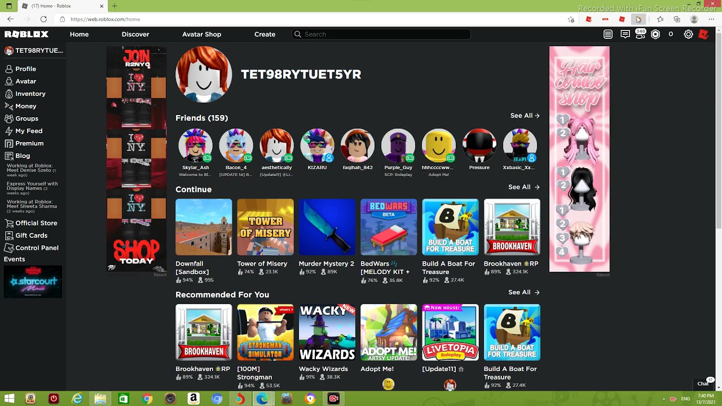Click See All next to Friends
The image size is (722, 406).
coord(525,116)
